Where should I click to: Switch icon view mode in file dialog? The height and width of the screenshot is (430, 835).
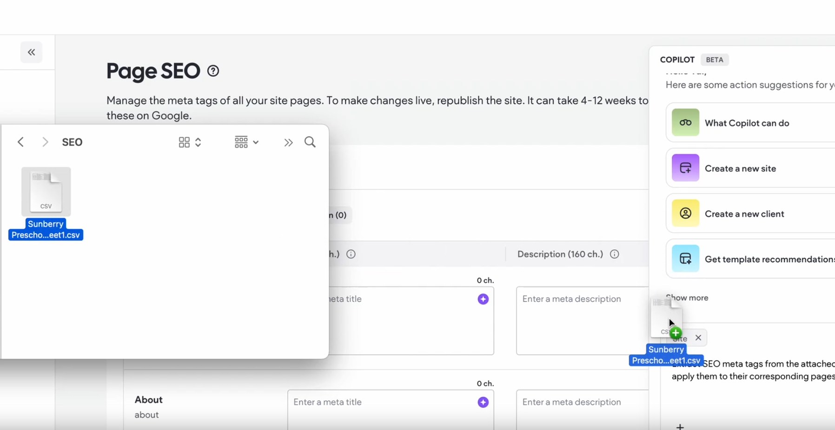190,142
